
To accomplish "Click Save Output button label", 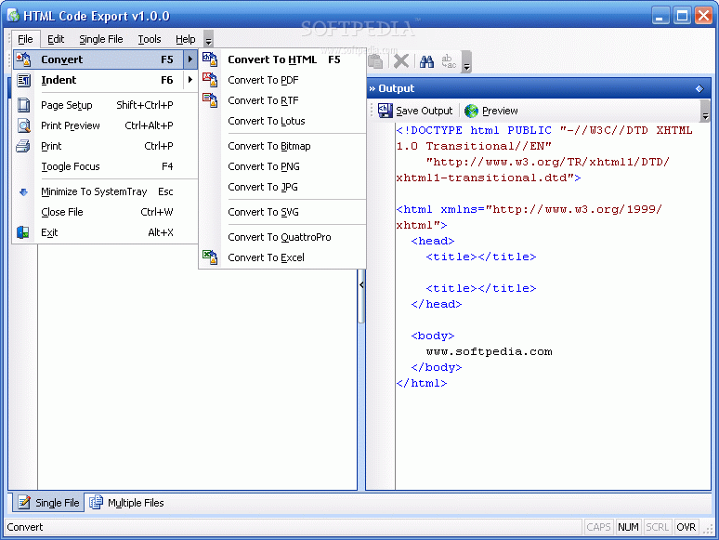I will click(425, 111).
